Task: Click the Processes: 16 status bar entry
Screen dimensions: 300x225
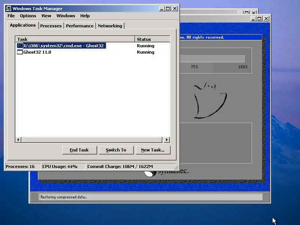Action: coord(22,166)
